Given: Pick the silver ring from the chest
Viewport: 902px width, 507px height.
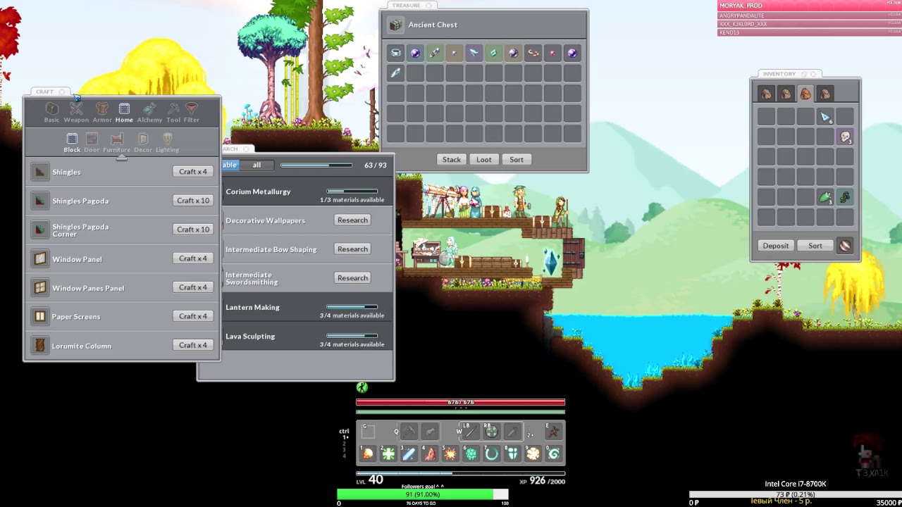Looking at the screenshot, I should point(396,53).
